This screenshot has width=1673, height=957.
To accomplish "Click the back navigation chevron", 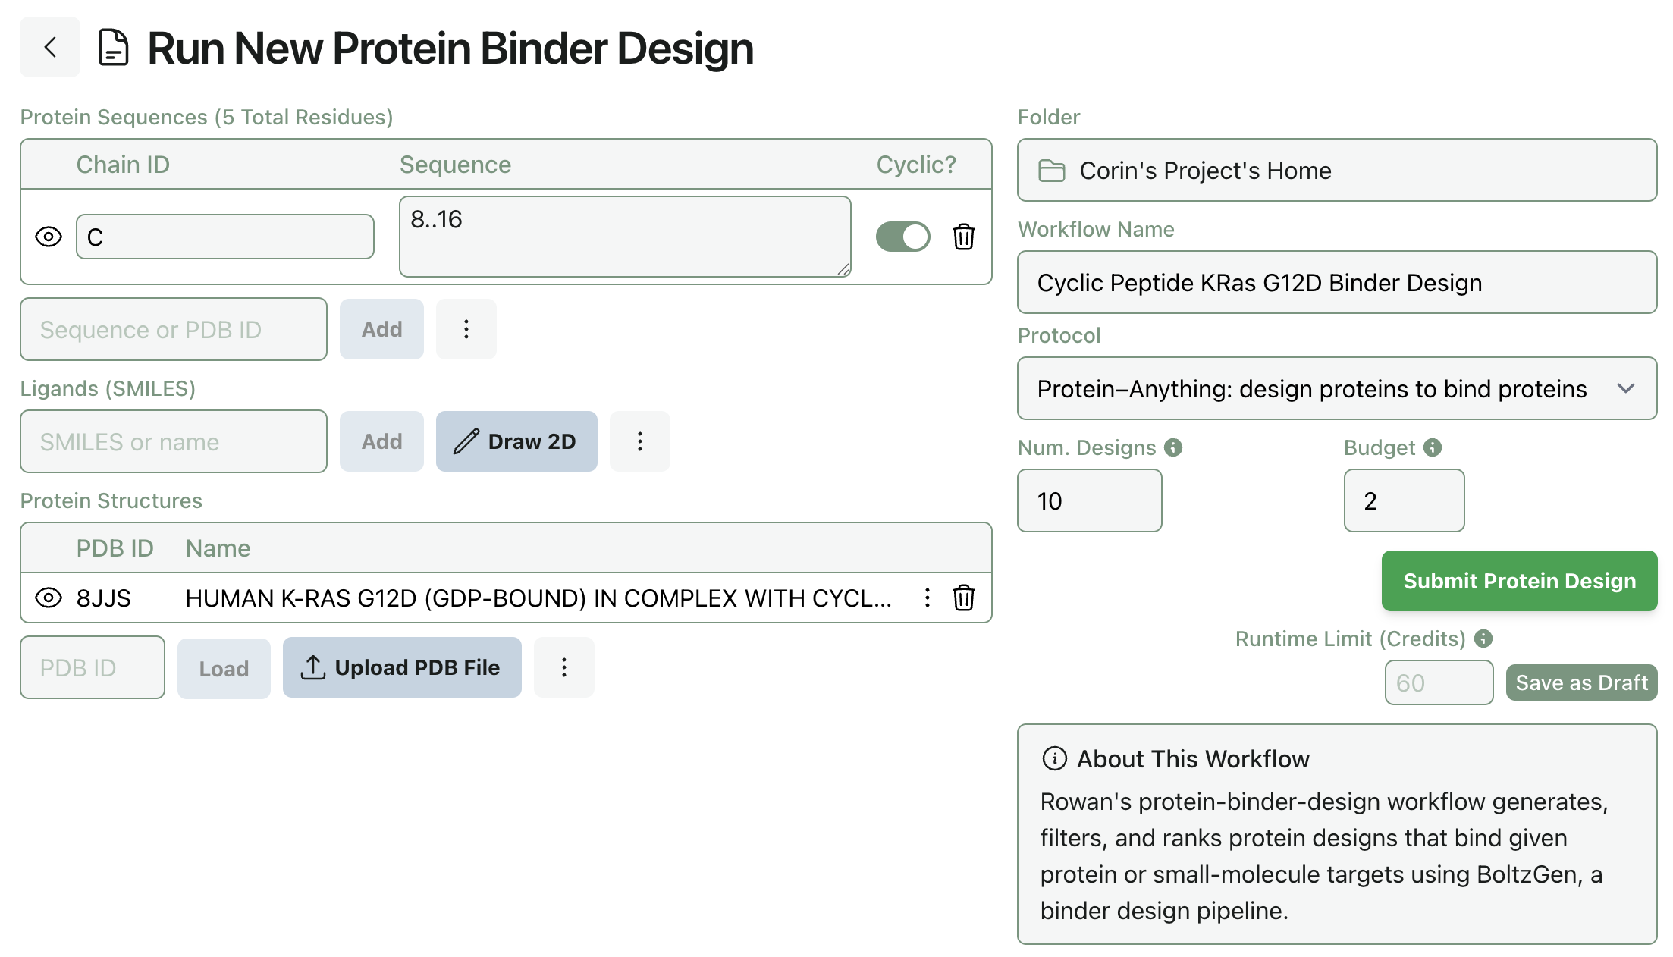I will point(49,47).
